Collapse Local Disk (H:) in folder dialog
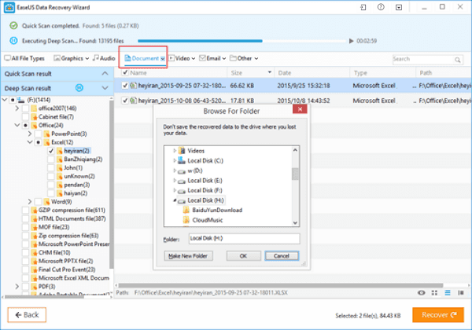This screenshot has width=472, height=330. tap(175, 200)
